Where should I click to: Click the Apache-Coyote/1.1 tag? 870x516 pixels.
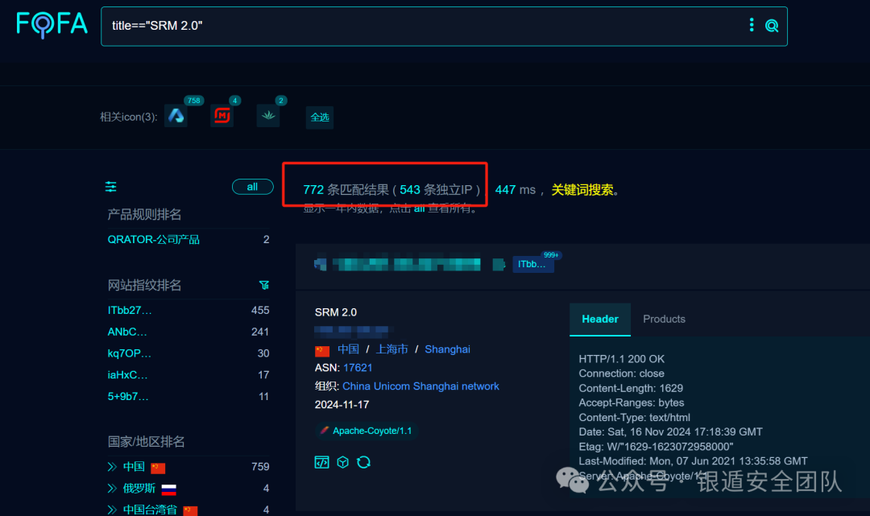[x=367, y=431]
